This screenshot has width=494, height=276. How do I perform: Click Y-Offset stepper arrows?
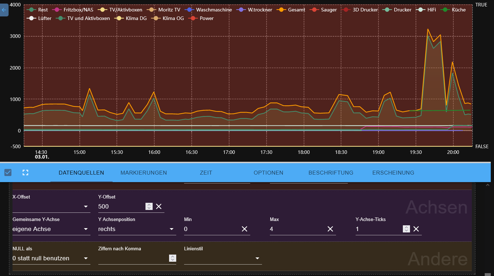click(x=149, y=206)
